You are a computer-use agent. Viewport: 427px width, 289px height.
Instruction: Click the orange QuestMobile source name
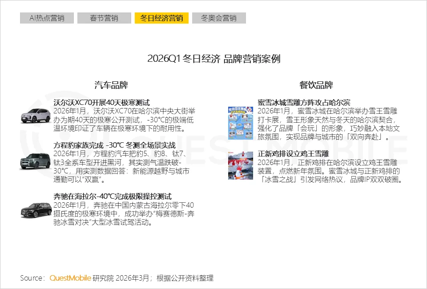70,278
